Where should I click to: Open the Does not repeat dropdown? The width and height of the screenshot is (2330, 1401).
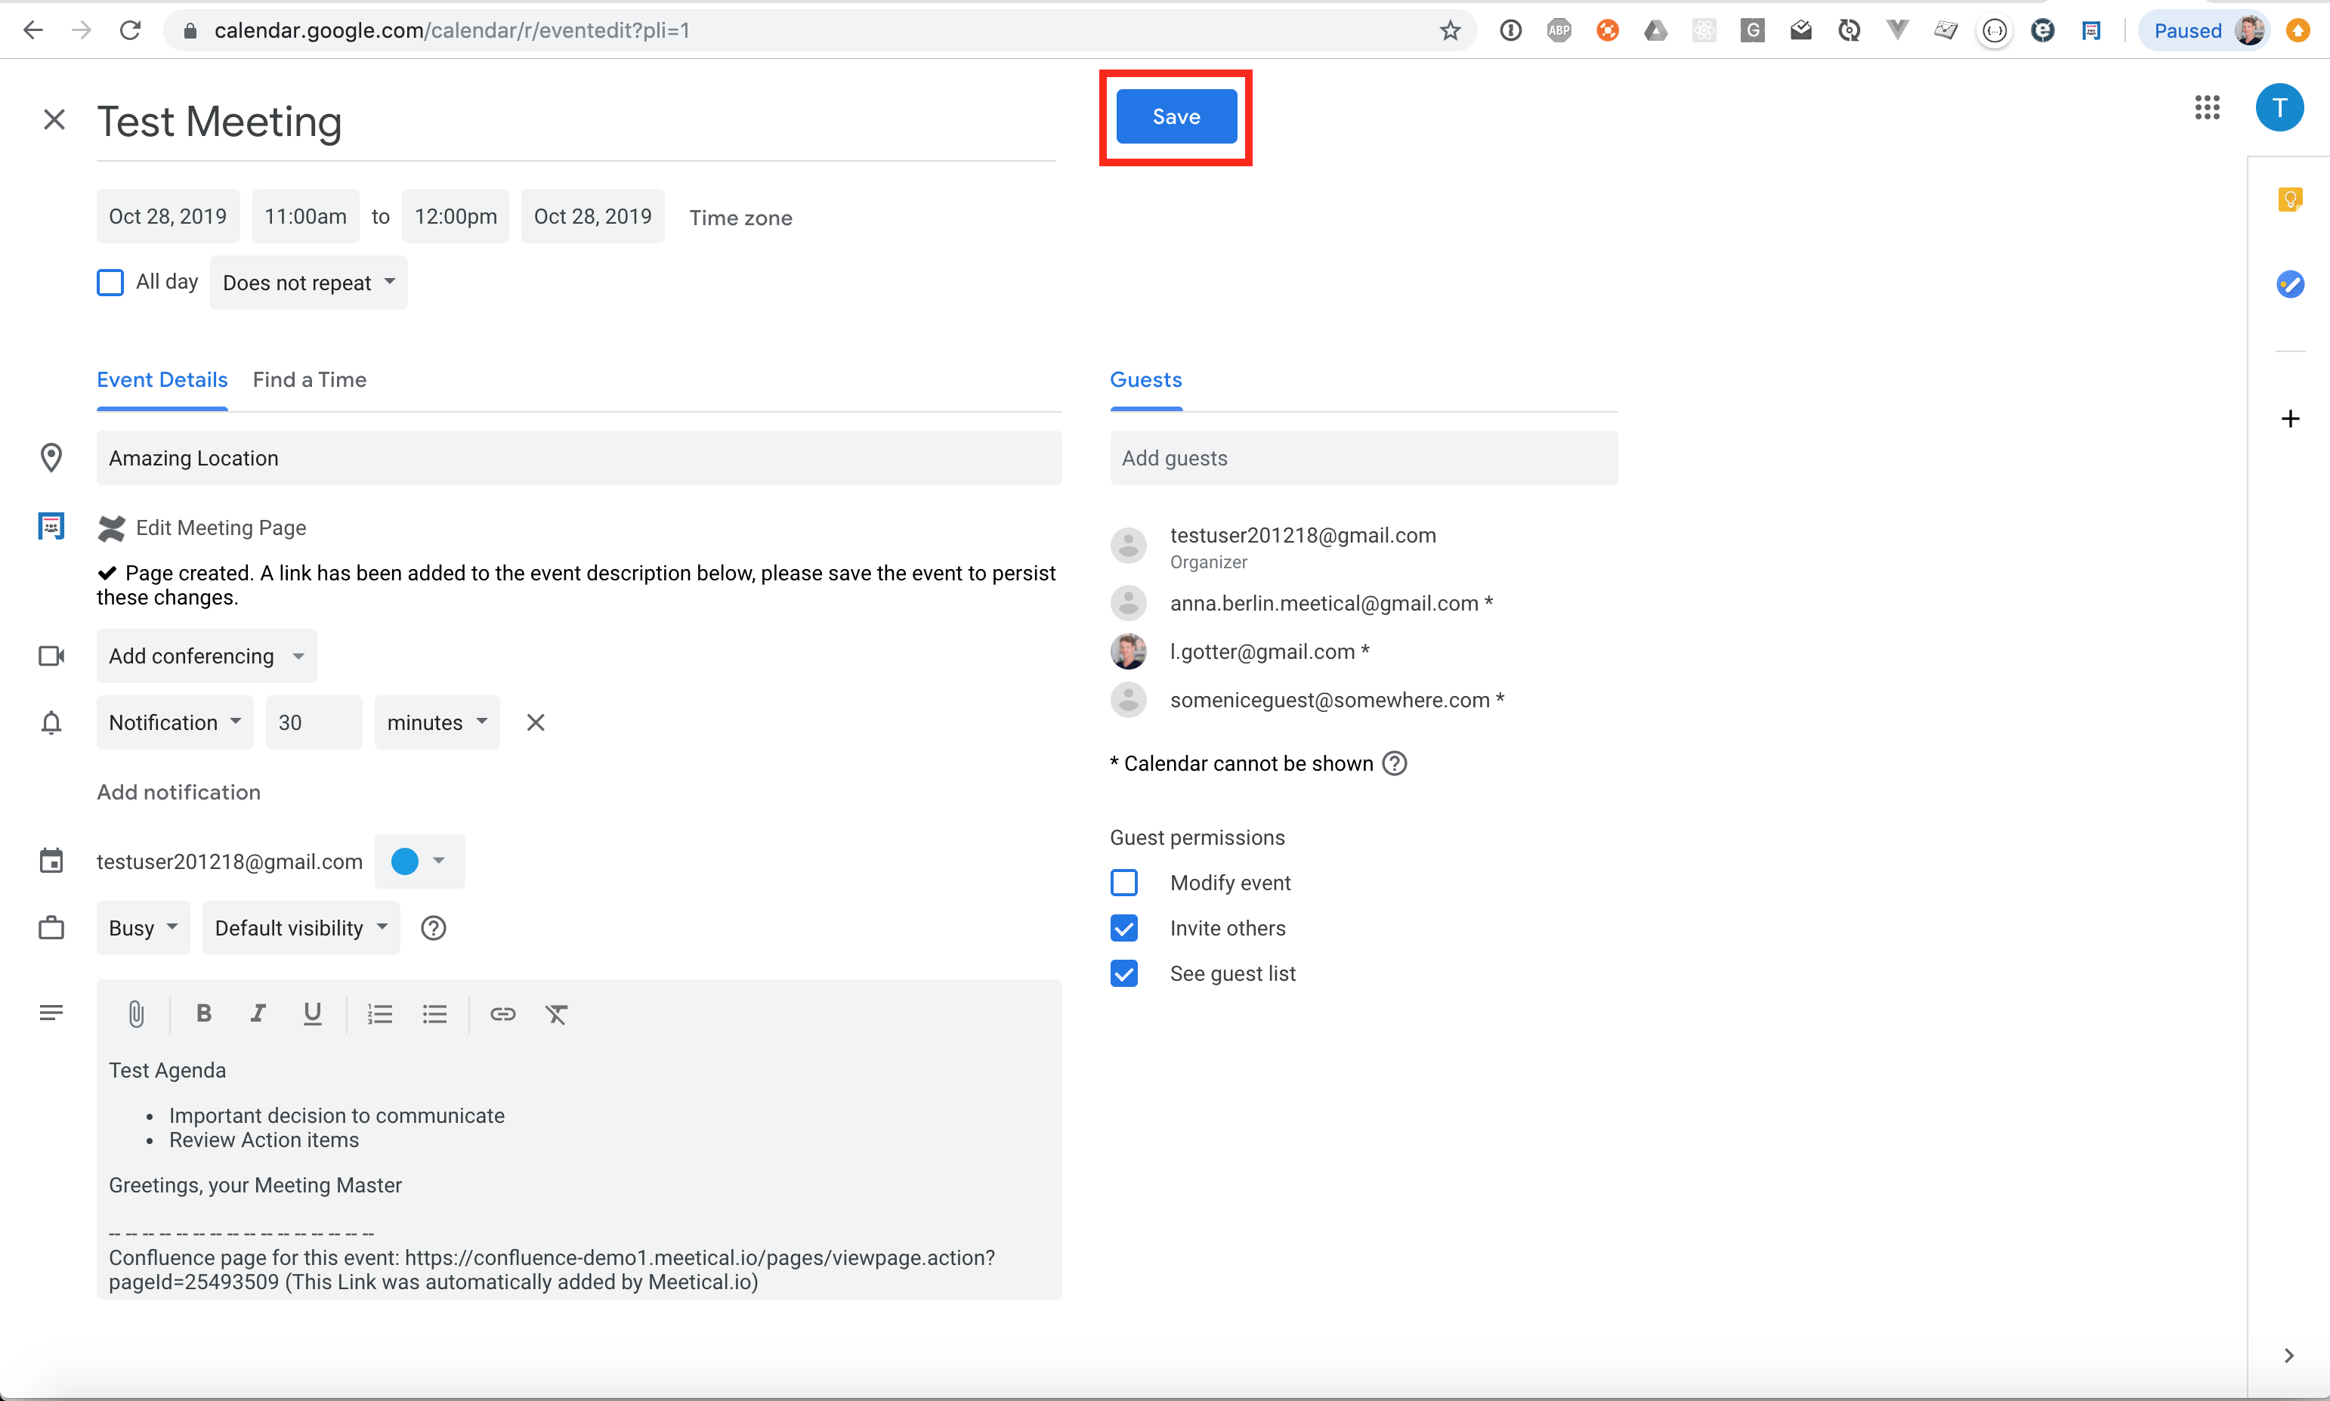pos(308,283)
